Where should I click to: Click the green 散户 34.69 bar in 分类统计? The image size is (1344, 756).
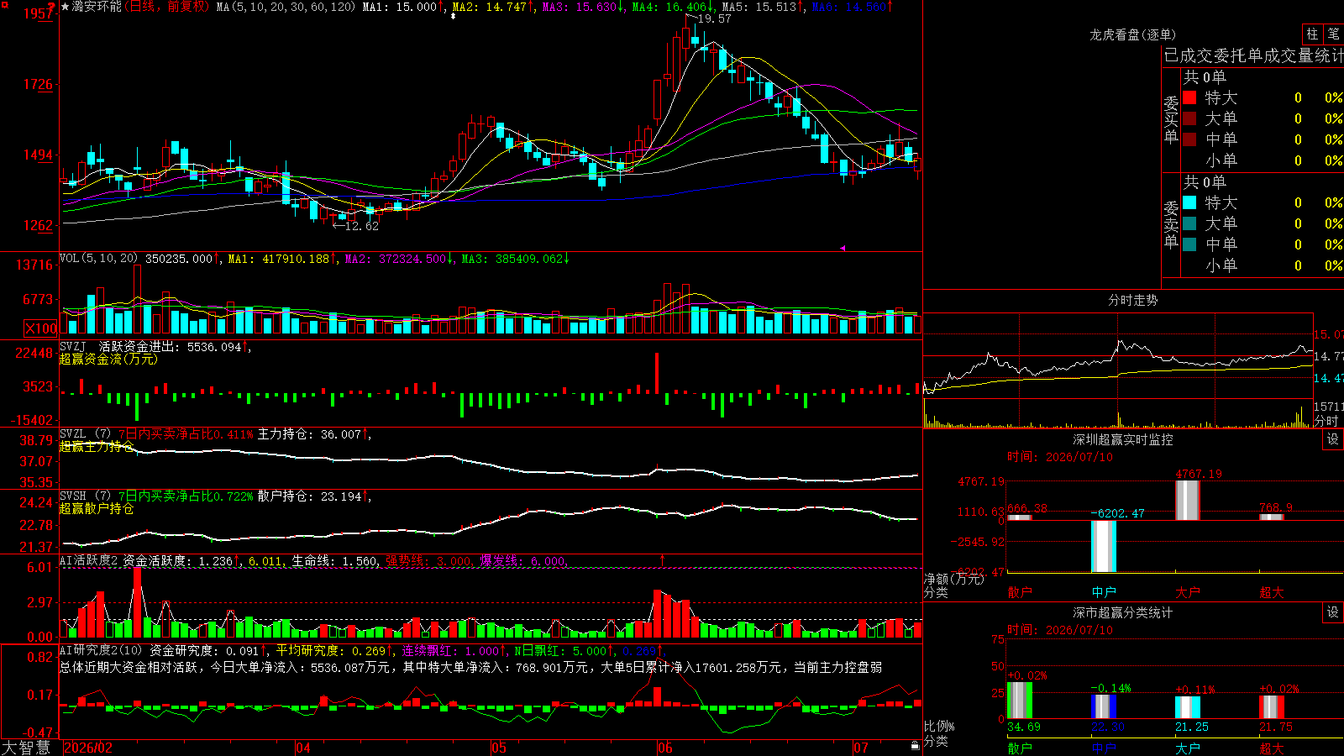(1020, 701)
